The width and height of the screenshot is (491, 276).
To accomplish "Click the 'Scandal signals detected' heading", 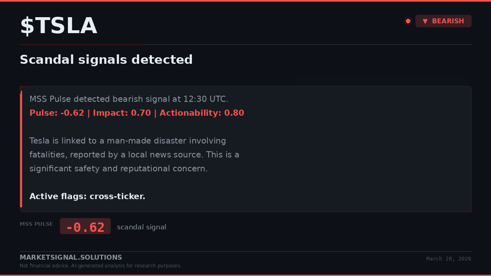I will 106,60.
